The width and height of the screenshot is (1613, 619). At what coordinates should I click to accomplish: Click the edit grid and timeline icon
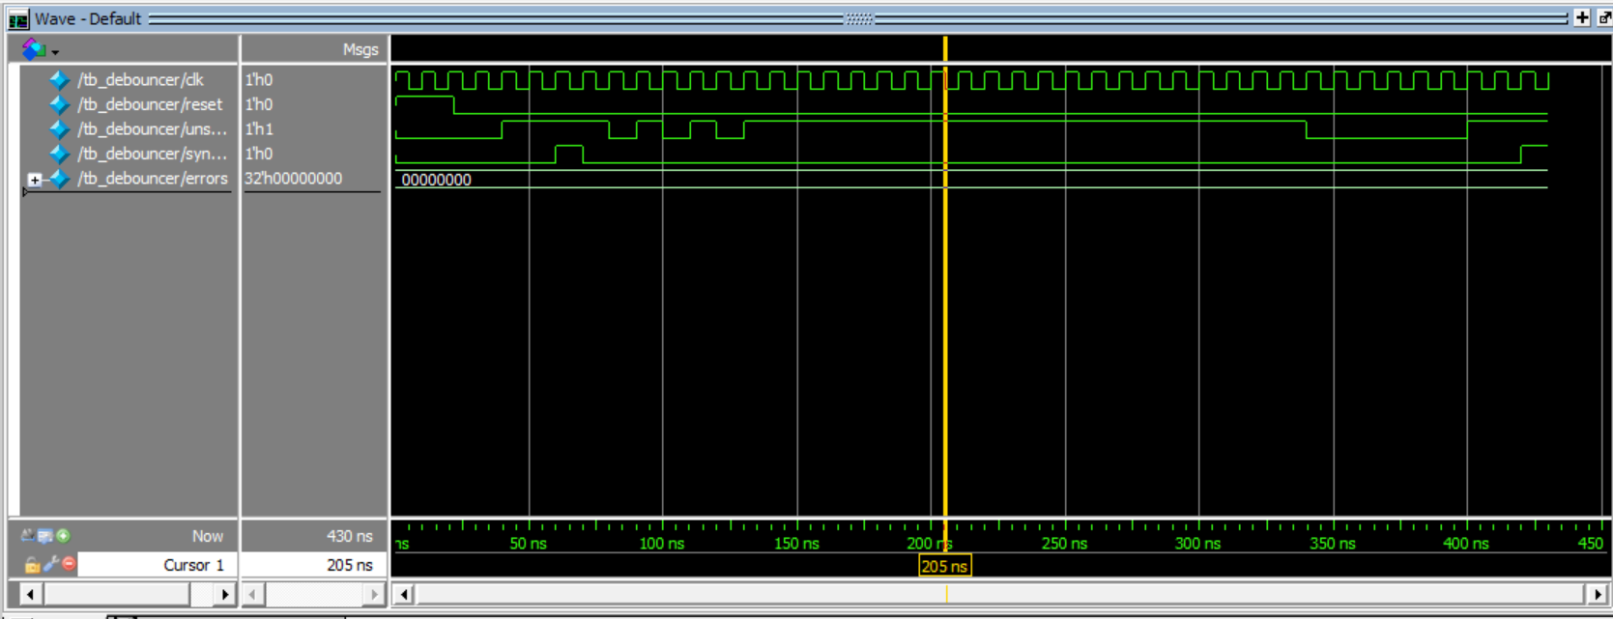point(44,536)
